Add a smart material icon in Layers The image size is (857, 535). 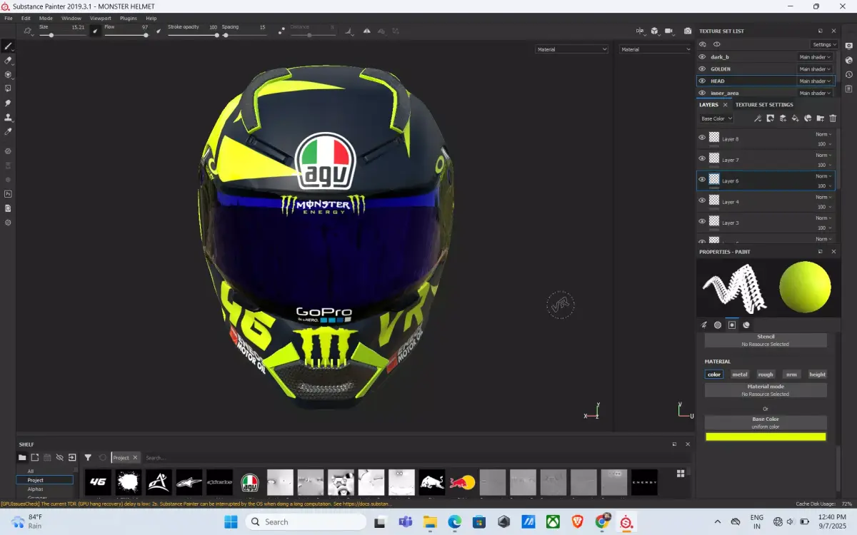808,118
